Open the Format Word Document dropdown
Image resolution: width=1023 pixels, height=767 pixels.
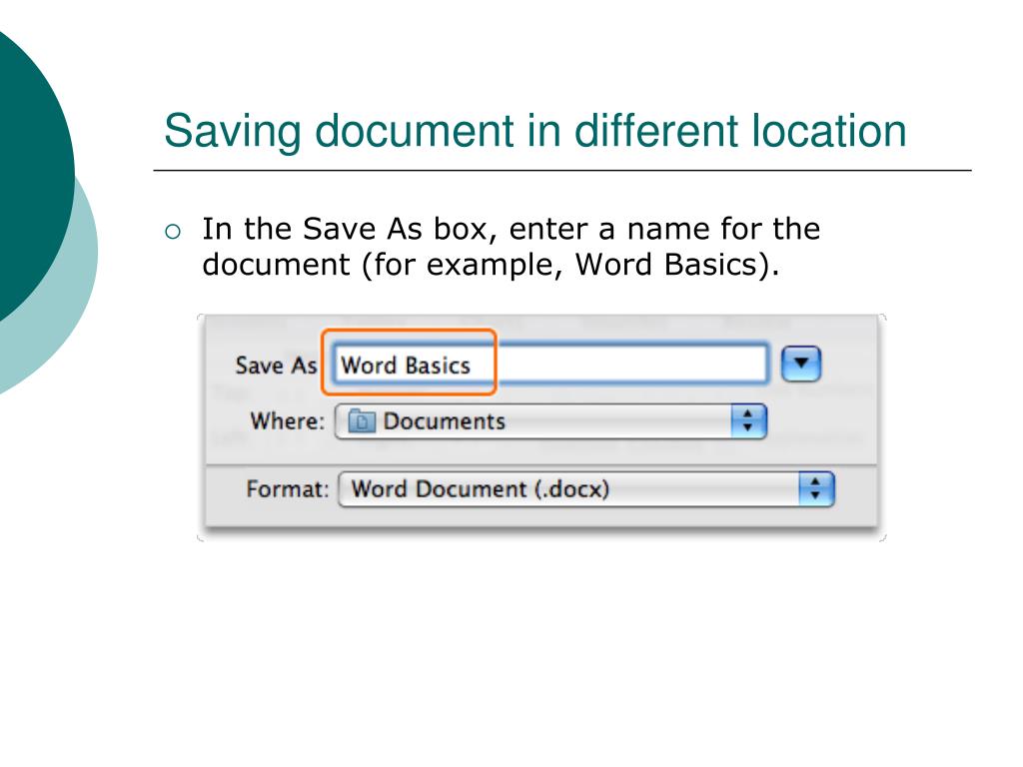pos(585,489)
